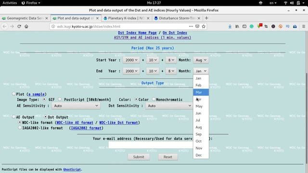
Task: Open the volume icon in top bar
Action: (292, 3)
